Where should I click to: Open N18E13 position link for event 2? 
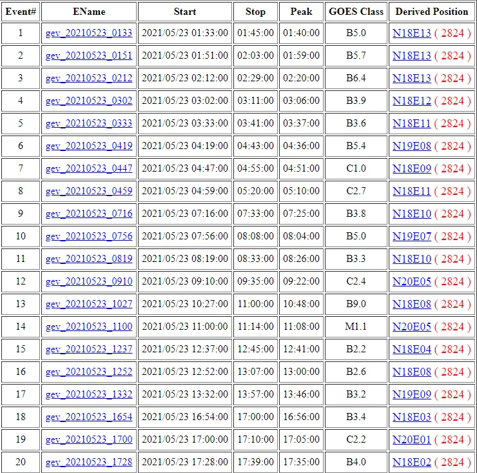412,55
